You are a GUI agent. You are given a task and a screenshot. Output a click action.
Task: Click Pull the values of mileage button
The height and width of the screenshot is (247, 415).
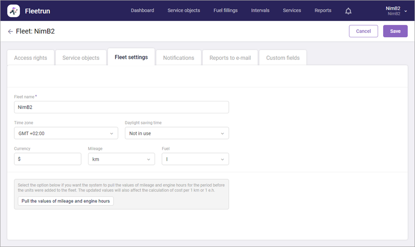65,201
